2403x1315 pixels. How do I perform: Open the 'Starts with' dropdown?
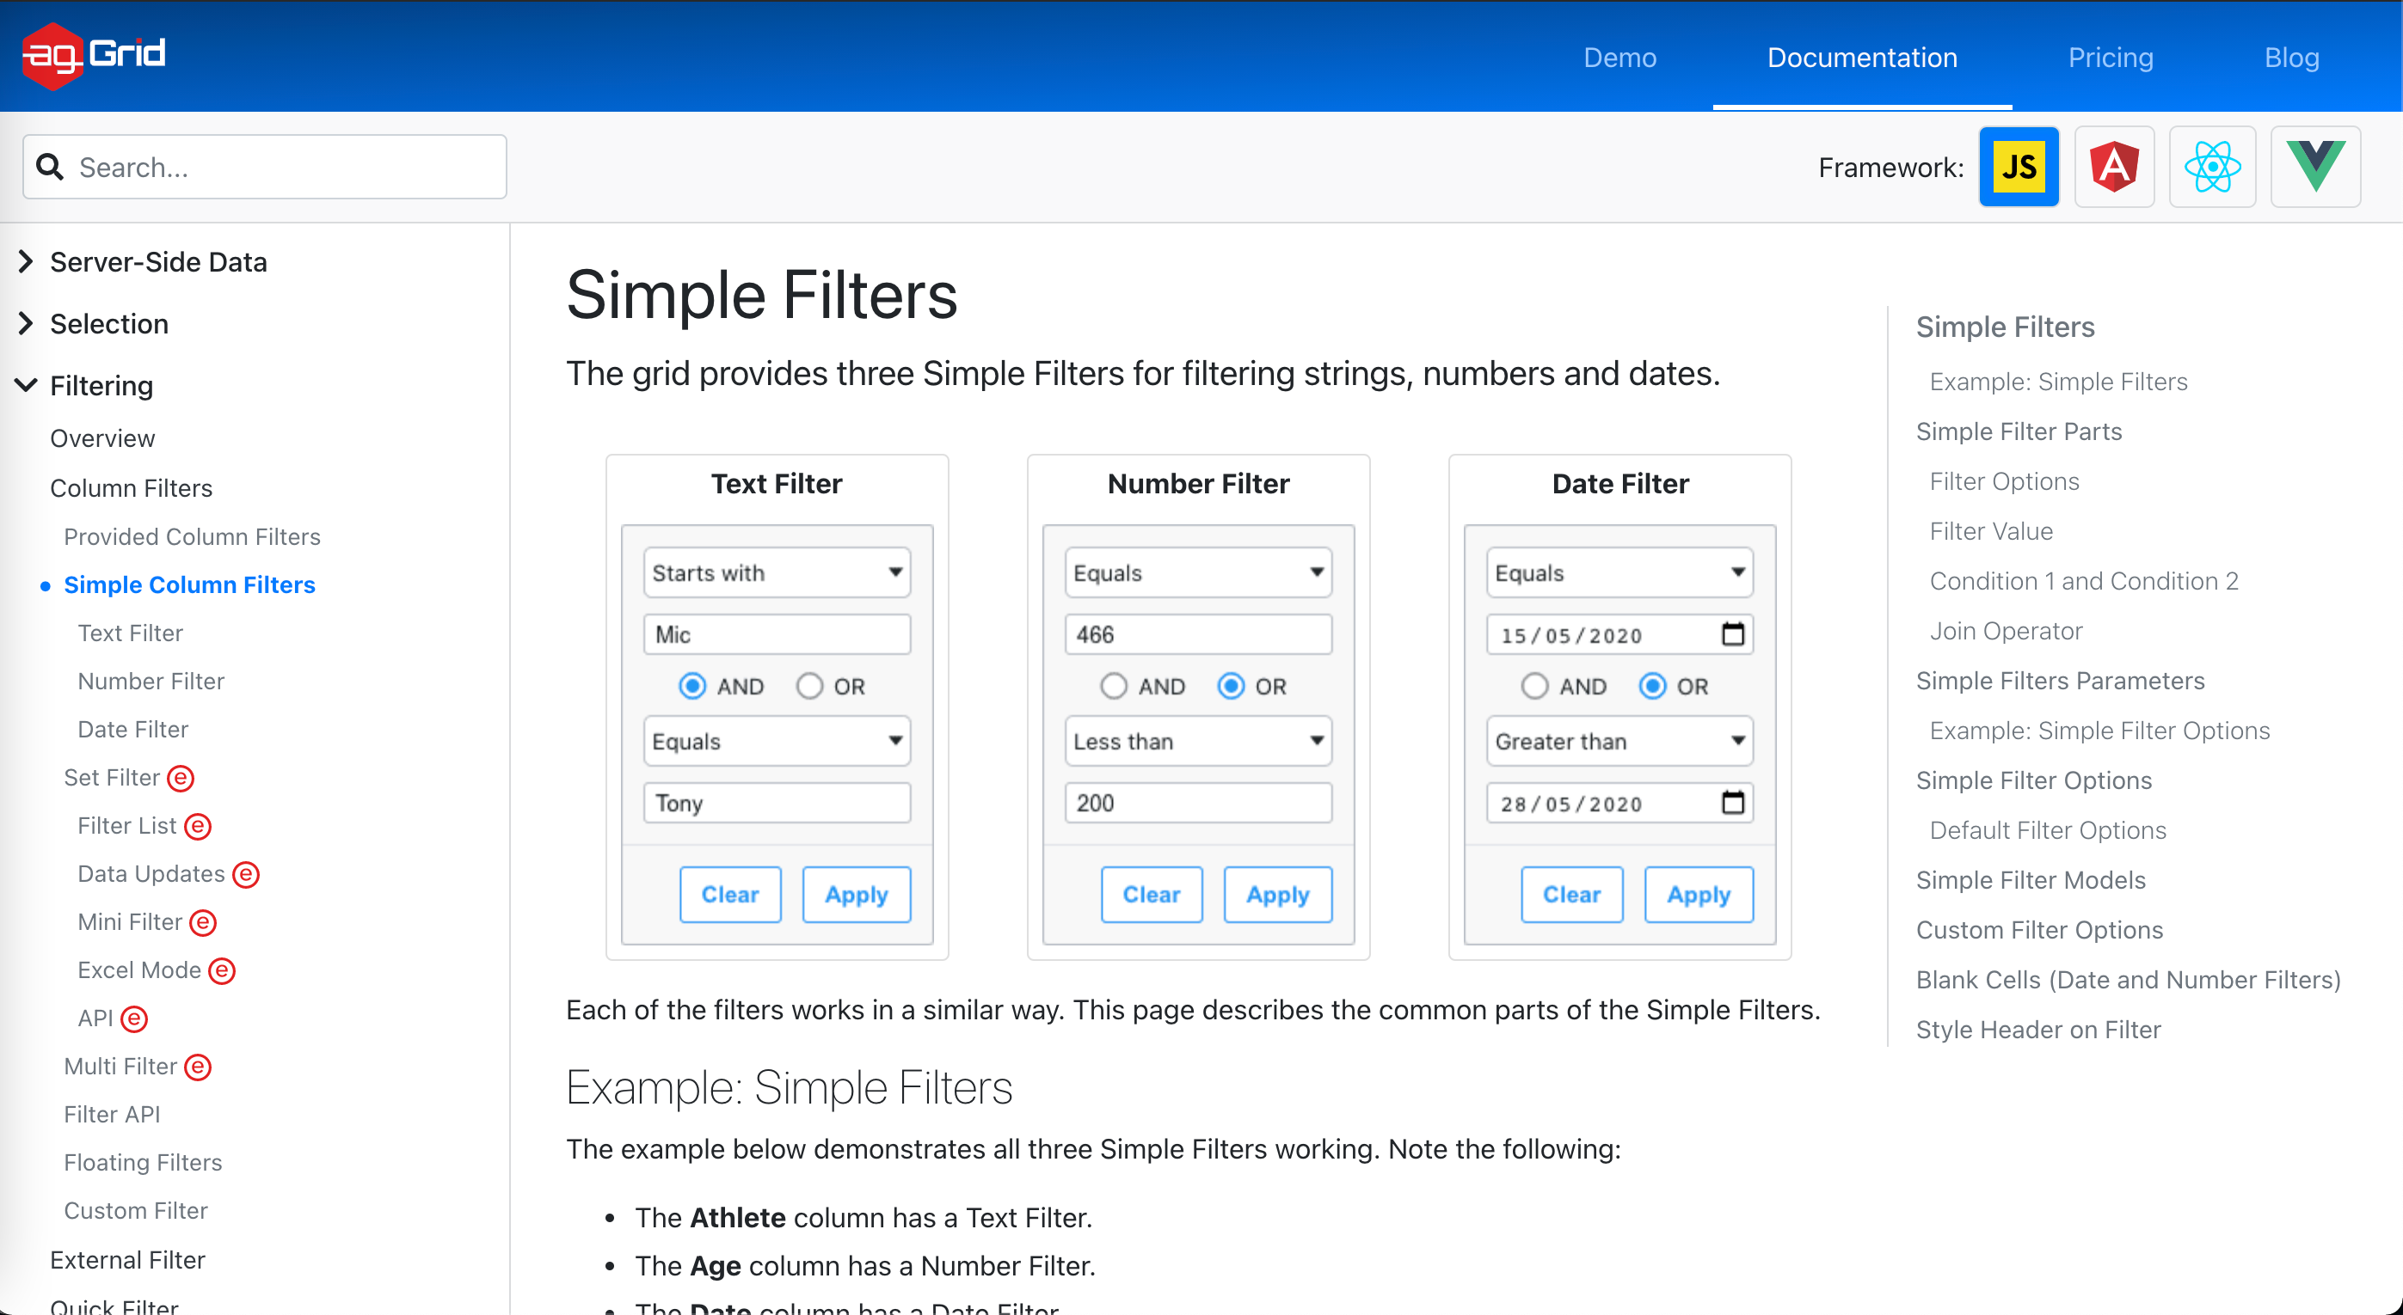(x=776, y=572)
